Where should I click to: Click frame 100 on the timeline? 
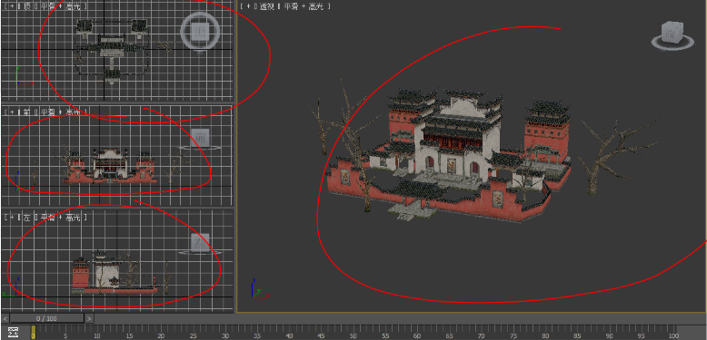pyautogui.click(x=673, y=335)
